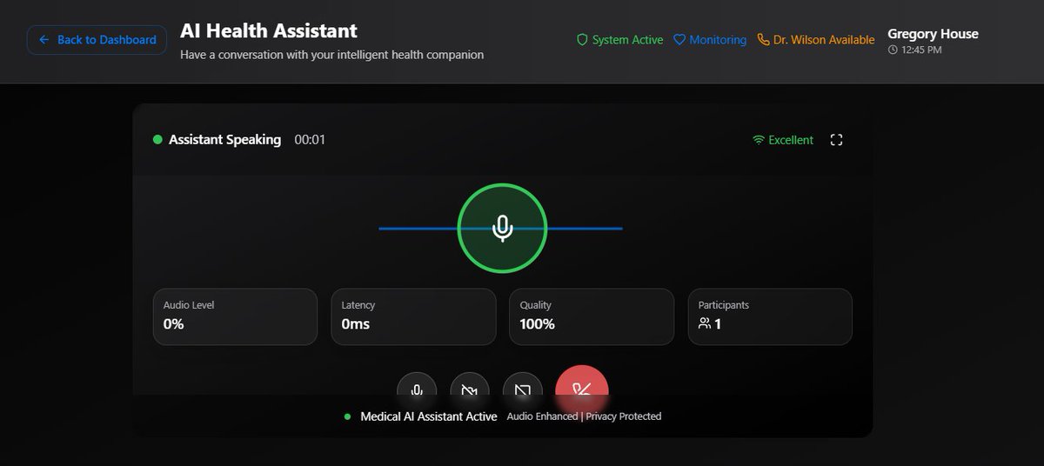This screenshot has width=1044, height=466.
Task: Select the Latency 0ms card
Action: coord(413,316)
